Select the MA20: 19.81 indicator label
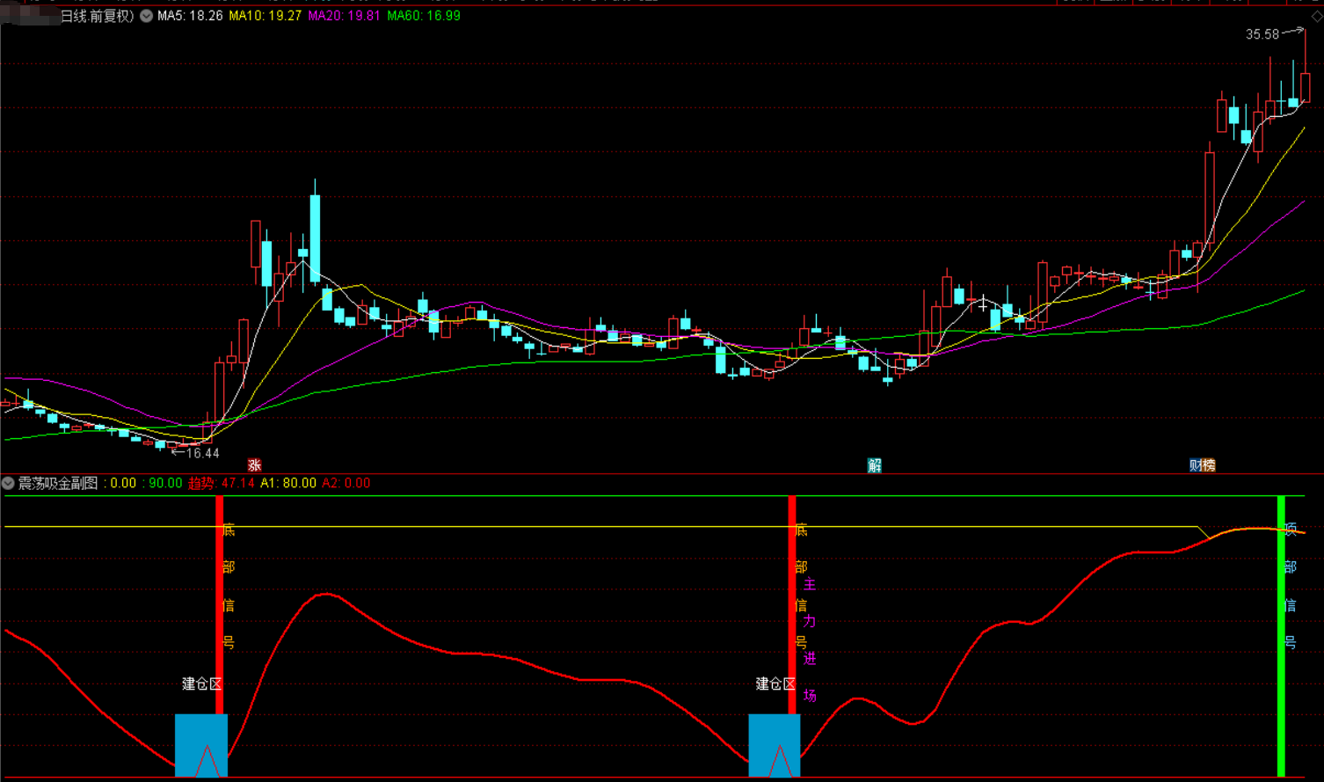This screenshot has width=1324, height=782. (345, 16)
